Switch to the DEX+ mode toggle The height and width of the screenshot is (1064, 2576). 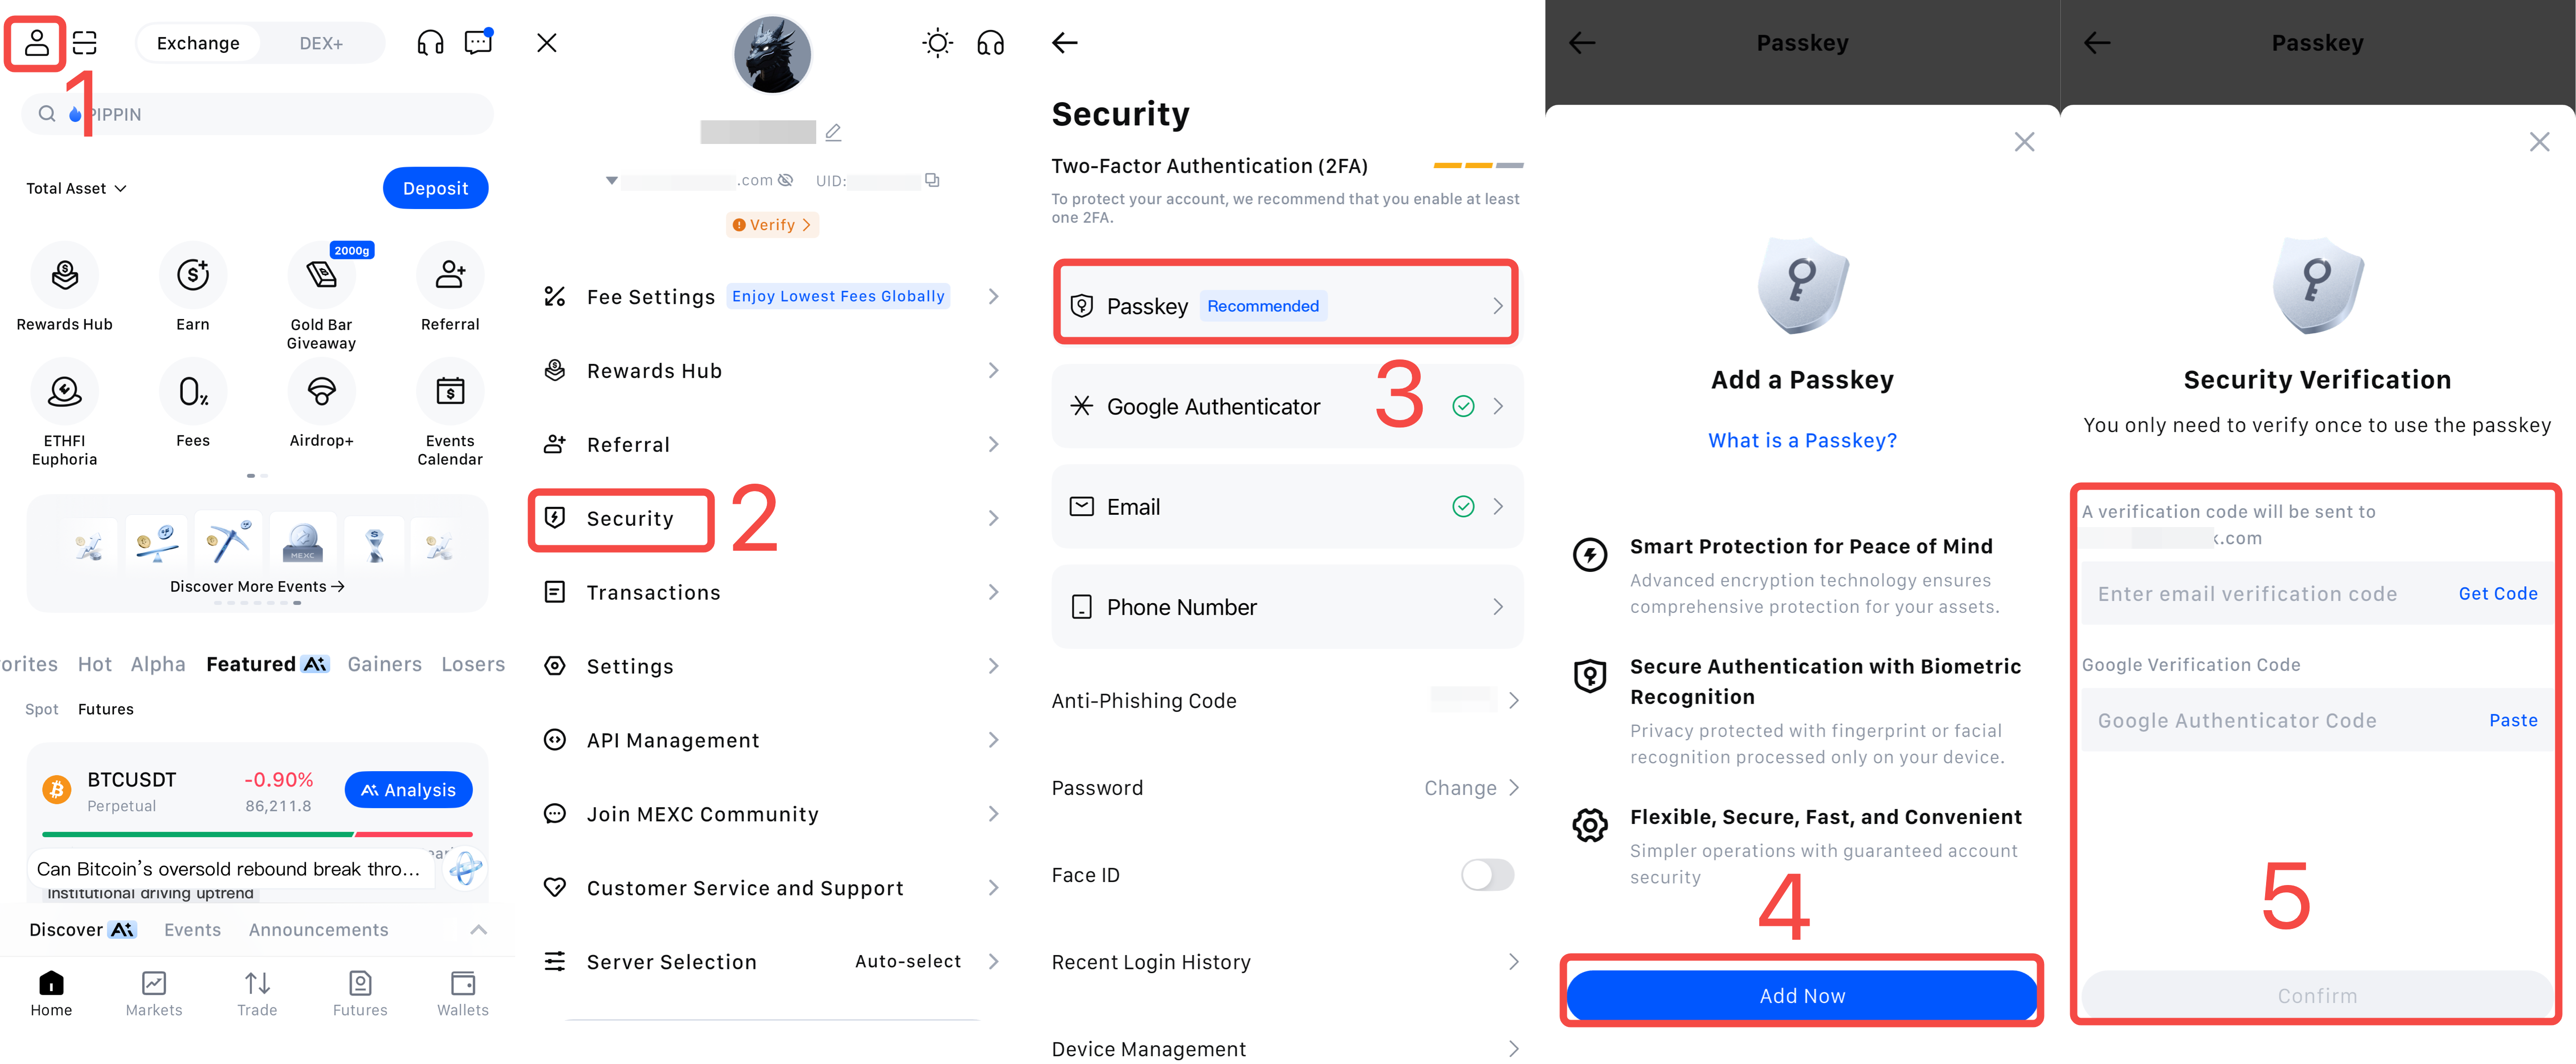321,43
